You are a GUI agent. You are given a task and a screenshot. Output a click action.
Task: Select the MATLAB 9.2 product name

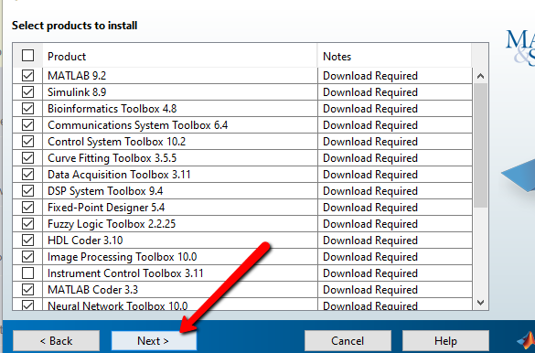77,75
